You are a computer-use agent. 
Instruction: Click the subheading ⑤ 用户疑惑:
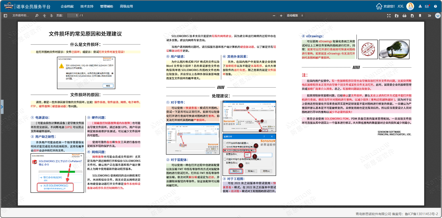(175, 56)
